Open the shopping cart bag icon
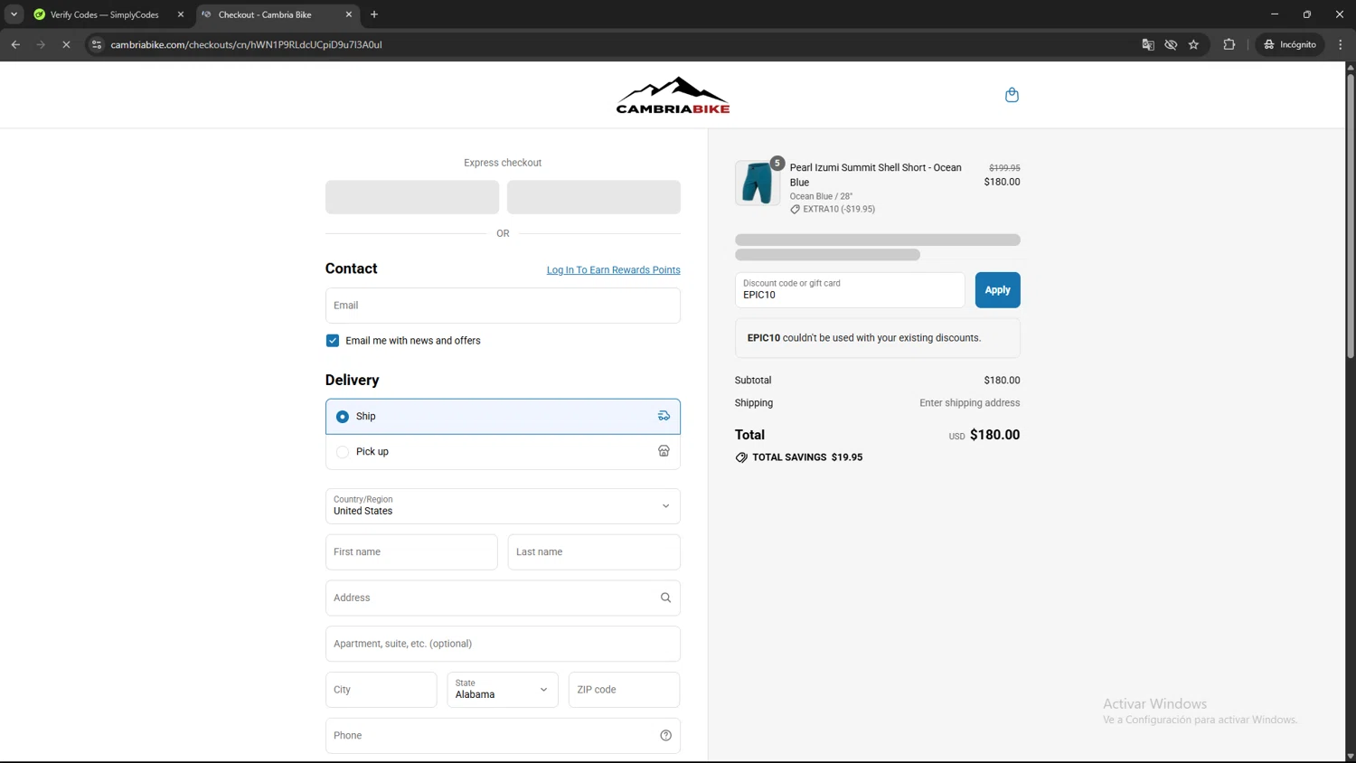This screenshot has height=763, width=1356. pos(1012,95)
